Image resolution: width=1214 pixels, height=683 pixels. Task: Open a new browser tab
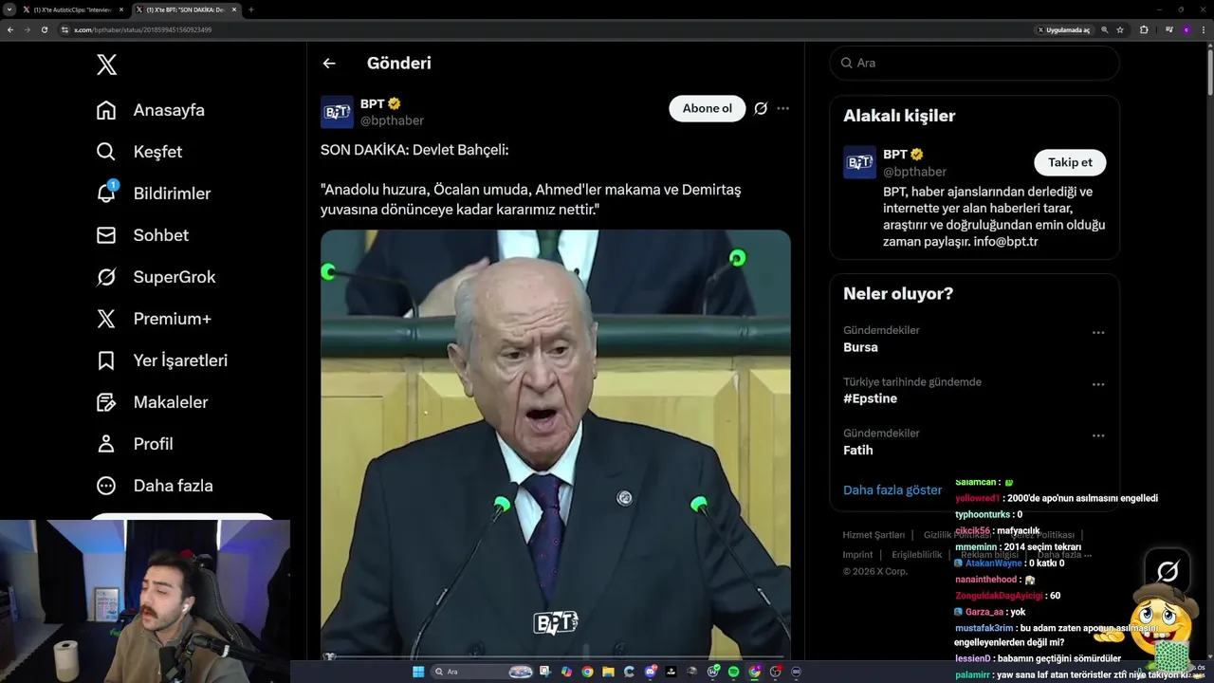(x=250, y=9)
